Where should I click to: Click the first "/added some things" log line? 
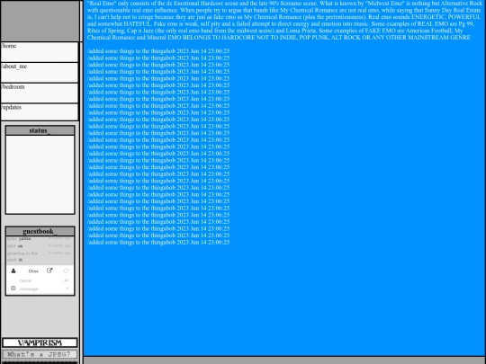pos(158,51)
